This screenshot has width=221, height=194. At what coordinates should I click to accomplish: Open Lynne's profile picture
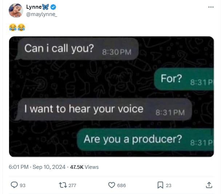click(15, 10)
